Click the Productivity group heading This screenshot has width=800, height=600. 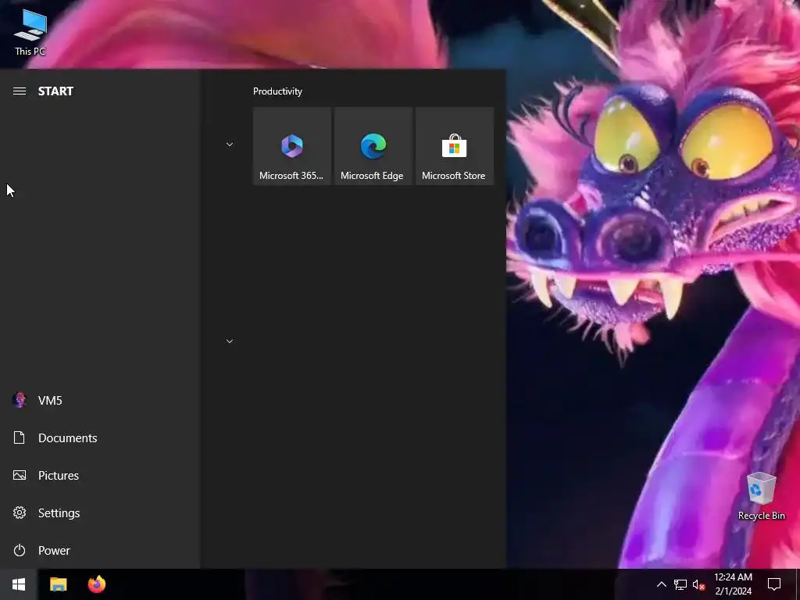click(277, 91)
